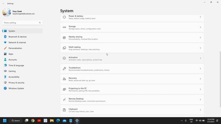Image resolution: width=221 pixels, height=124 pixels.
Task: Launch Microsoft Edge from the taskbar
Action: (x=58, y=121)
